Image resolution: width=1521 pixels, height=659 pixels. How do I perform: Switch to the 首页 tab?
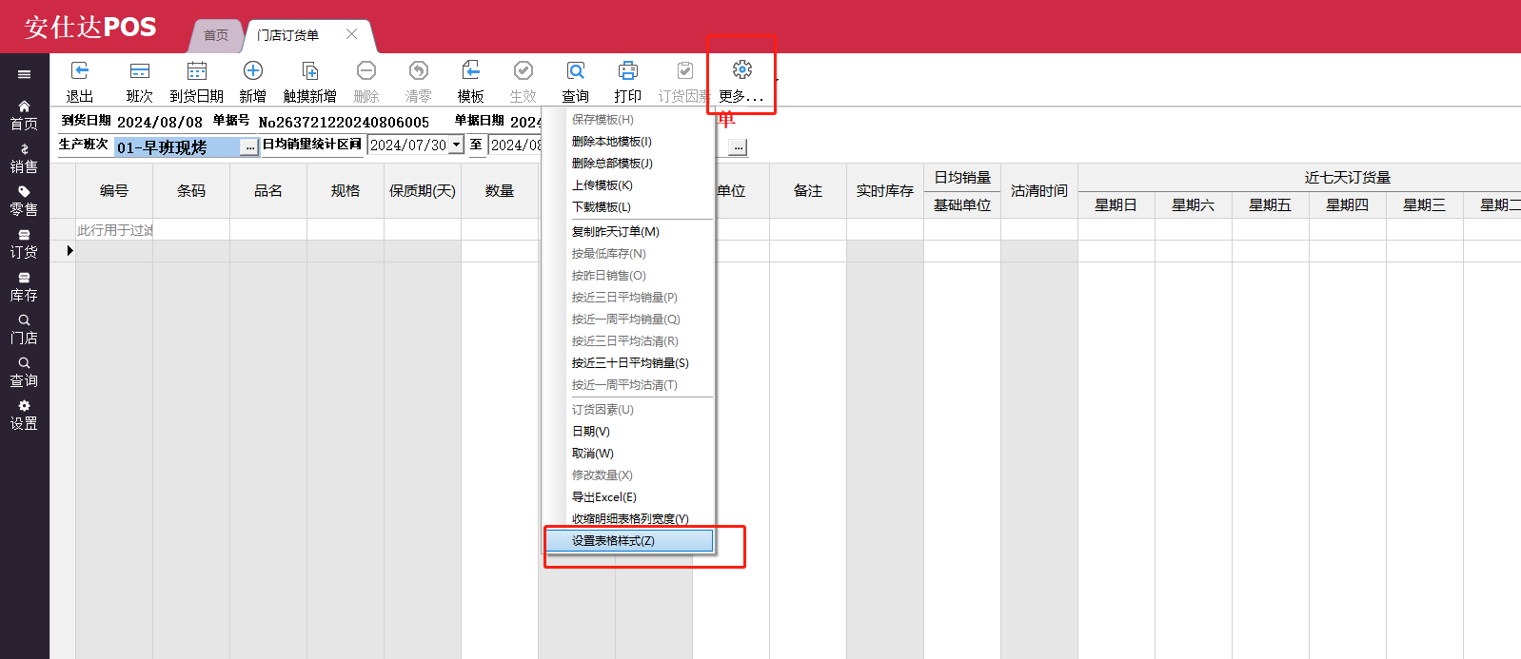216,35
